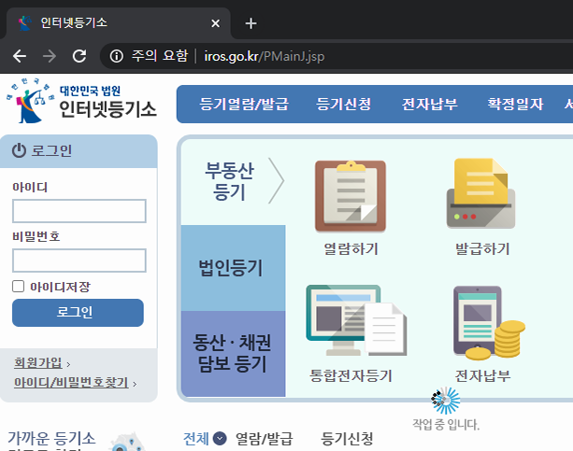This screenshot has height=451, width=573.
Task: Close the 인터넷등기소 browser tab
Action: (x=216, y=23)
